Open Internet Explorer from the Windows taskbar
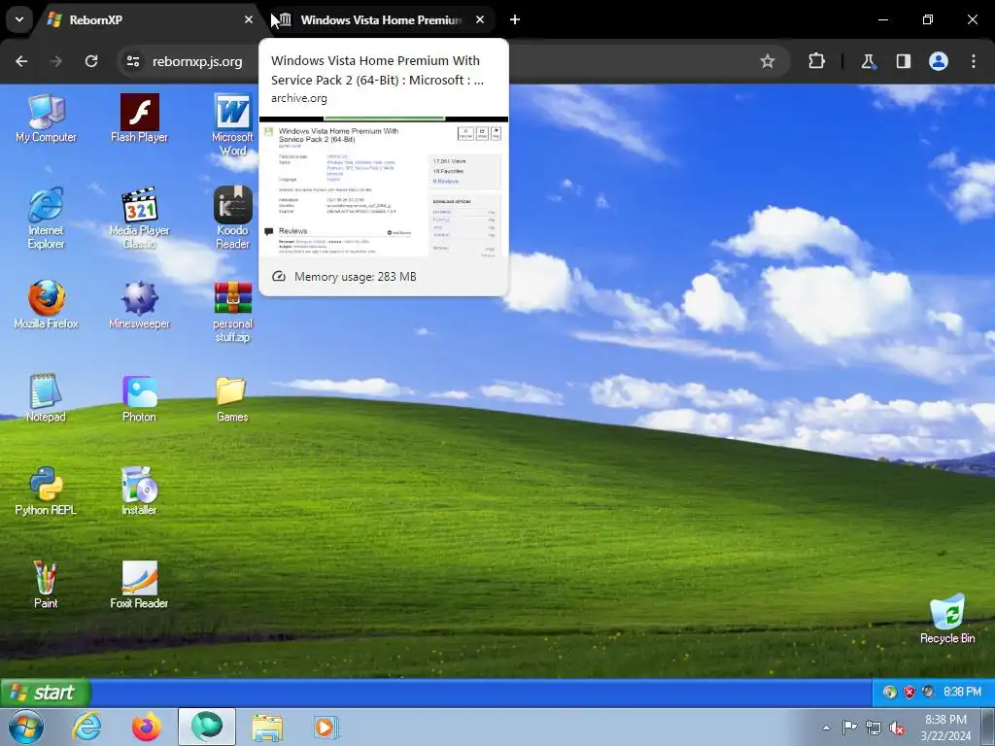The image size is (995, 746). pos(86,727)
